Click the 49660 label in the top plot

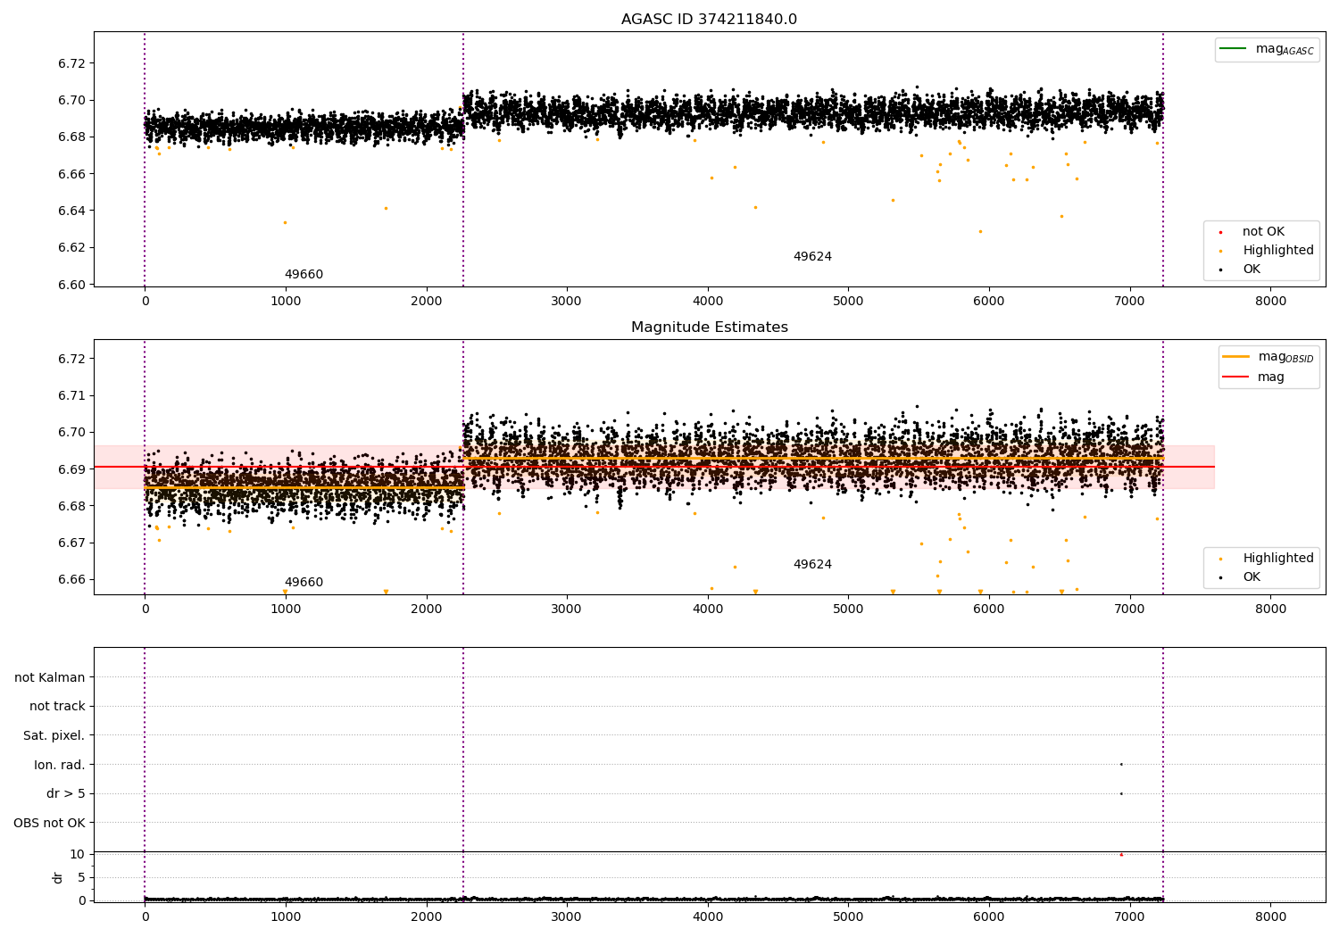point(304,275)
